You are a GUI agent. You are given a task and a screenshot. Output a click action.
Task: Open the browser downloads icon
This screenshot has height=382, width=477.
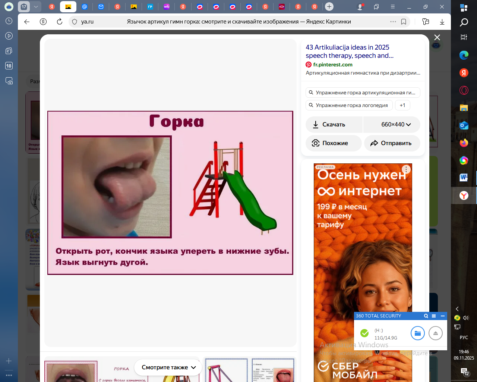pos(442,22)
